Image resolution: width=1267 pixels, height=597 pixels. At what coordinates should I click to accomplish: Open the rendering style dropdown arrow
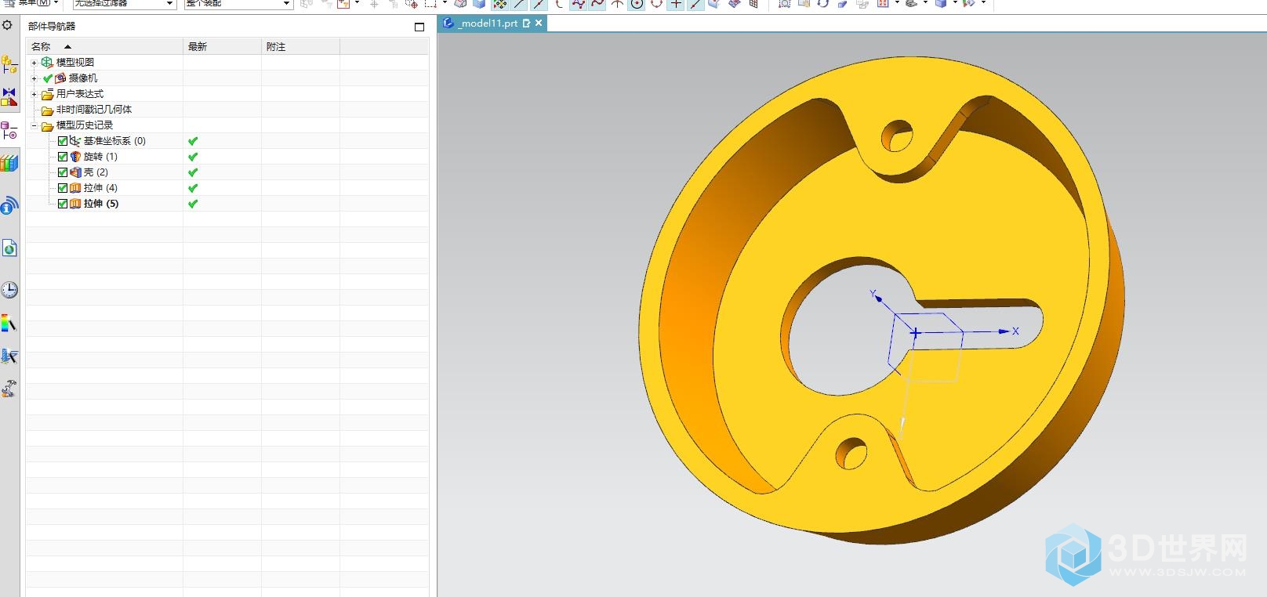click(925, 4)
